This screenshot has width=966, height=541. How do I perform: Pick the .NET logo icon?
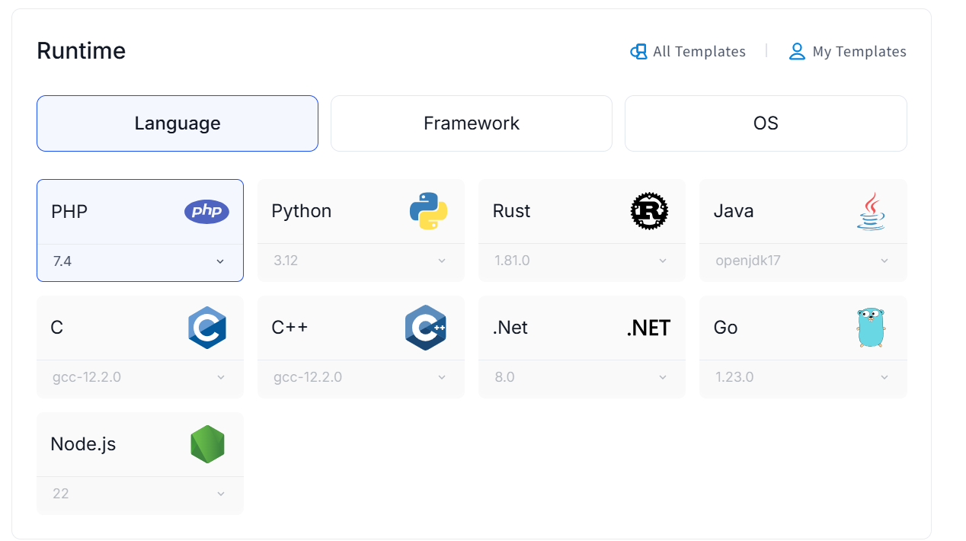[x=648, y=328]
